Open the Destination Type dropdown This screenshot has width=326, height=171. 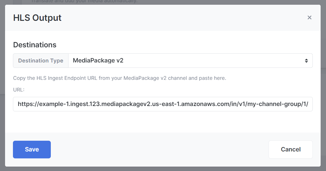(x=190, y=61)
